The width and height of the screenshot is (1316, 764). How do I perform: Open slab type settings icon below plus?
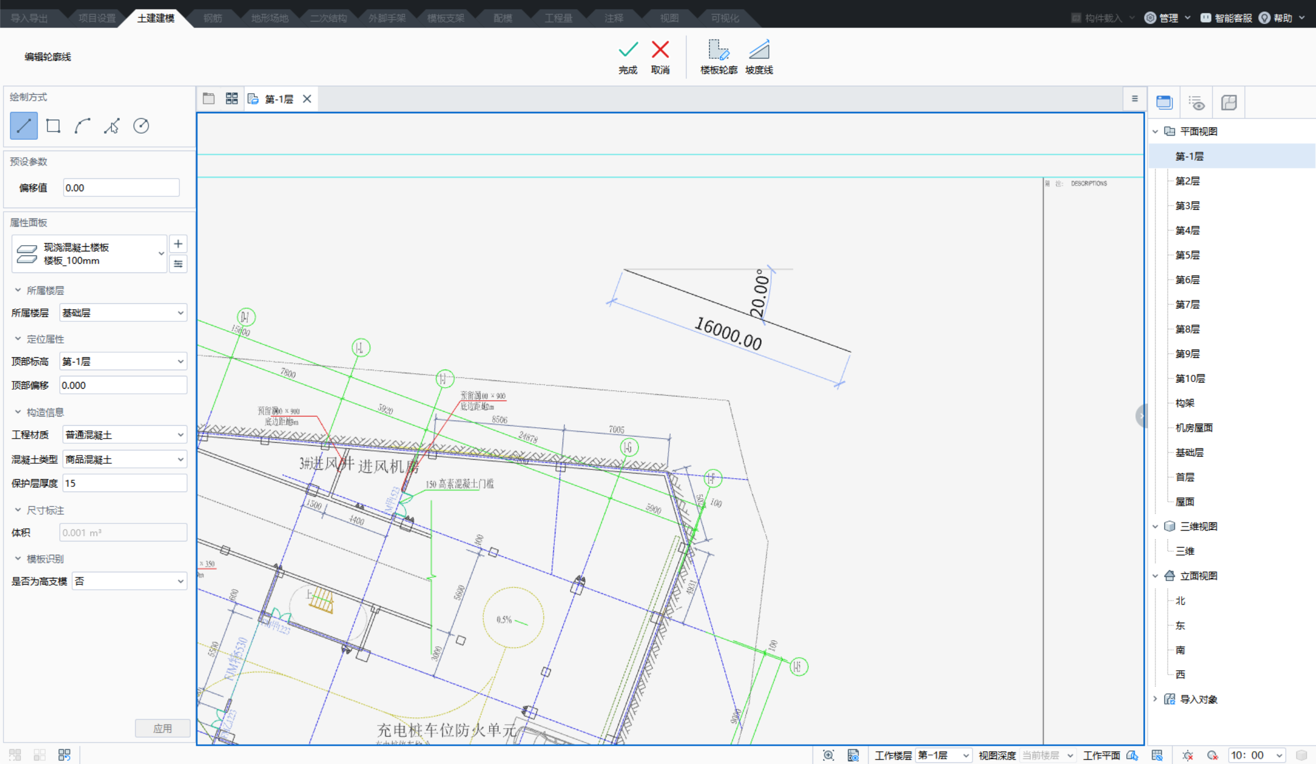click(178, 264)
